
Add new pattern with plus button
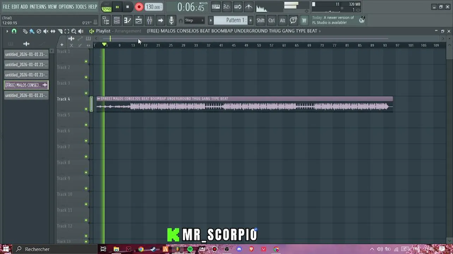coord(250,20)
